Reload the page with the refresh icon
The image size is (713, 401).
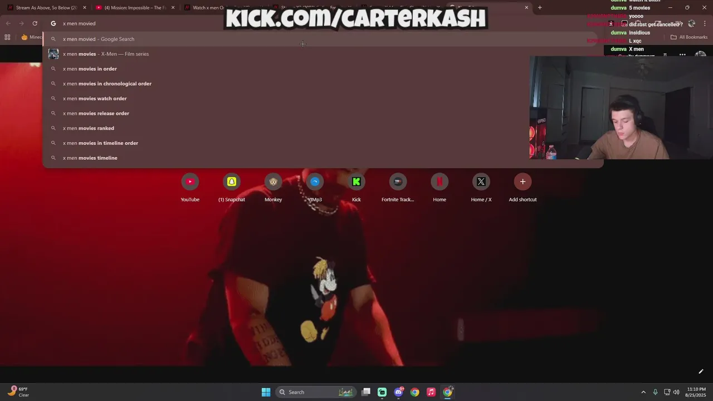click(35, 23)
